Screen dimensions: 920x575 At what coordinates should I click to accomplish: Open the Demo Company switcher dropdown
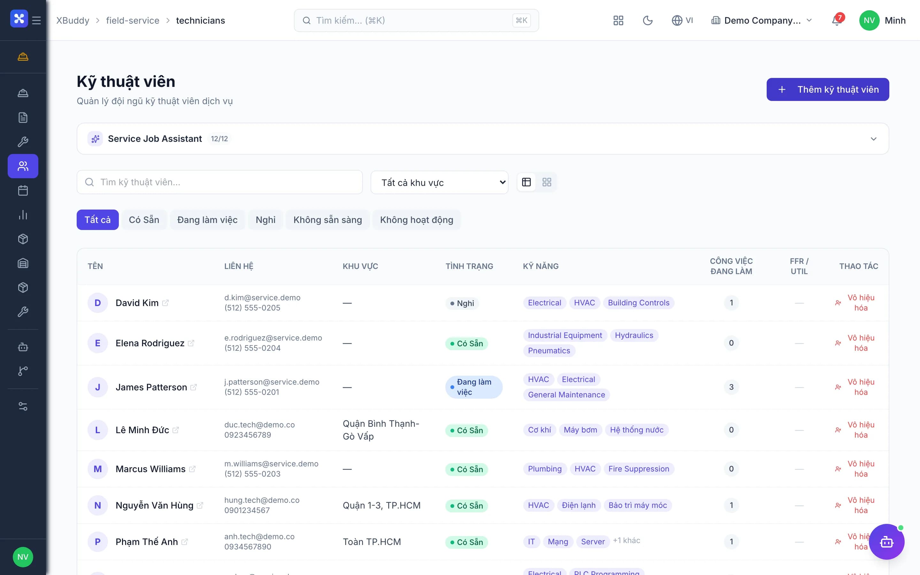[762, 20]
